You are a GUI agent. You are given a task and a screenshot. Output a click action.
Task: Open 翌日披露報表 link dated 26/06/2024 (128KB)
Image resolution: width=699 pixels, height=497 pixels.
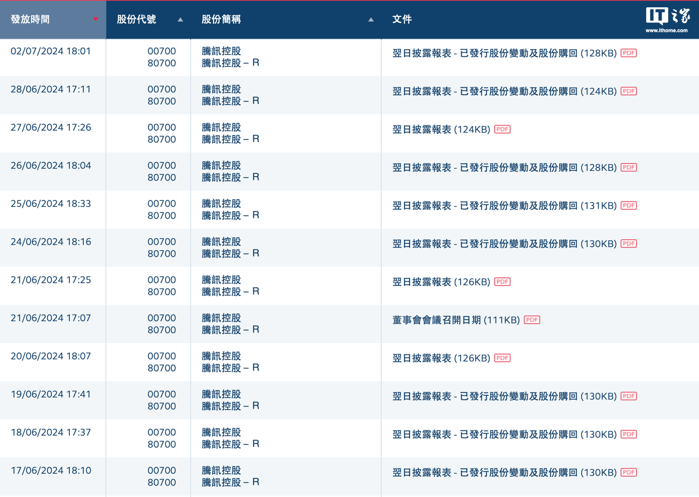pyautogui.click(x=504, y=168)
